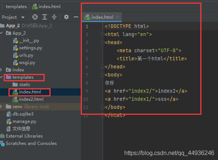Click the href="index2/" anchor line

pos(146,91)
